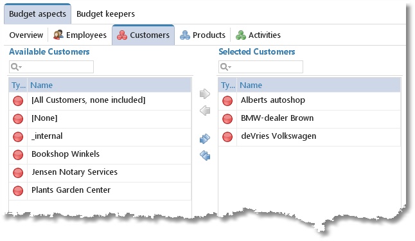415x241 pixels.
Task: Switch to the Budget keepers tab
Action: tap(105, 13)
